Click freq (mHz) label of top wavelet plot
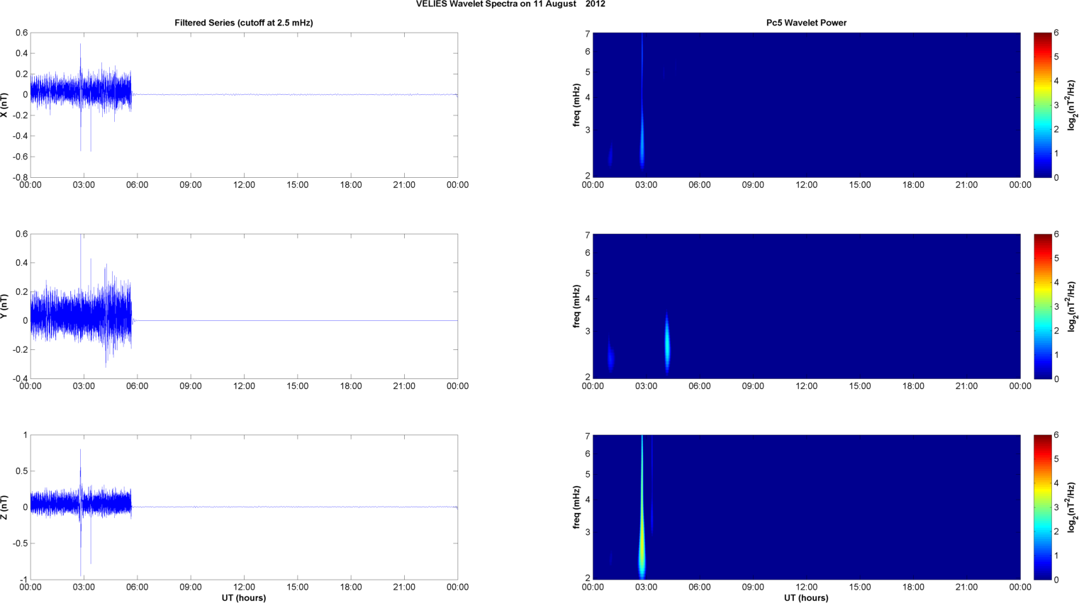This screenshot has width=1079, height=603. (576, 105)
